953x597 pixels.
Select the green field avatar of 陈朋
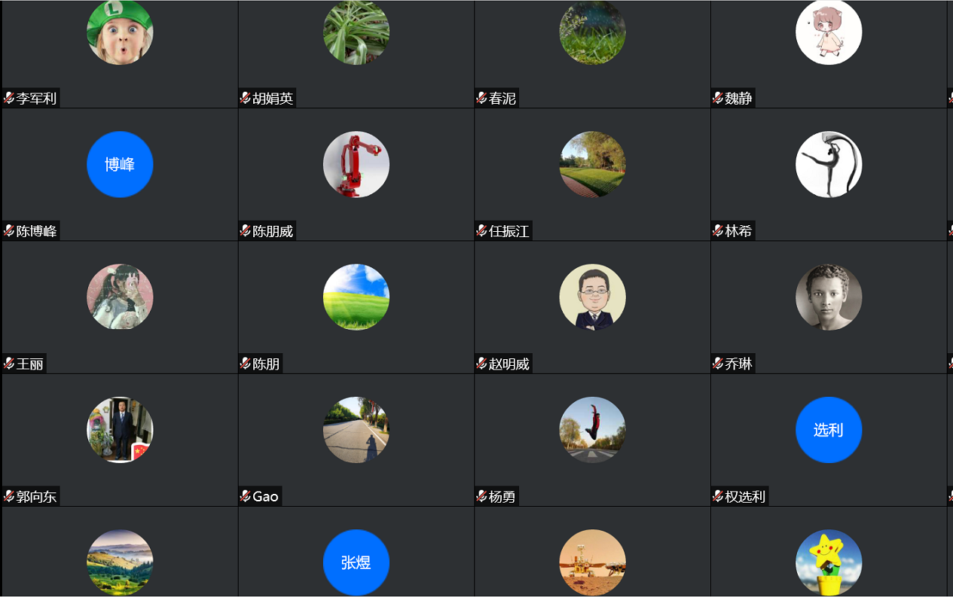pyautogui.click(x=356, y=297)
